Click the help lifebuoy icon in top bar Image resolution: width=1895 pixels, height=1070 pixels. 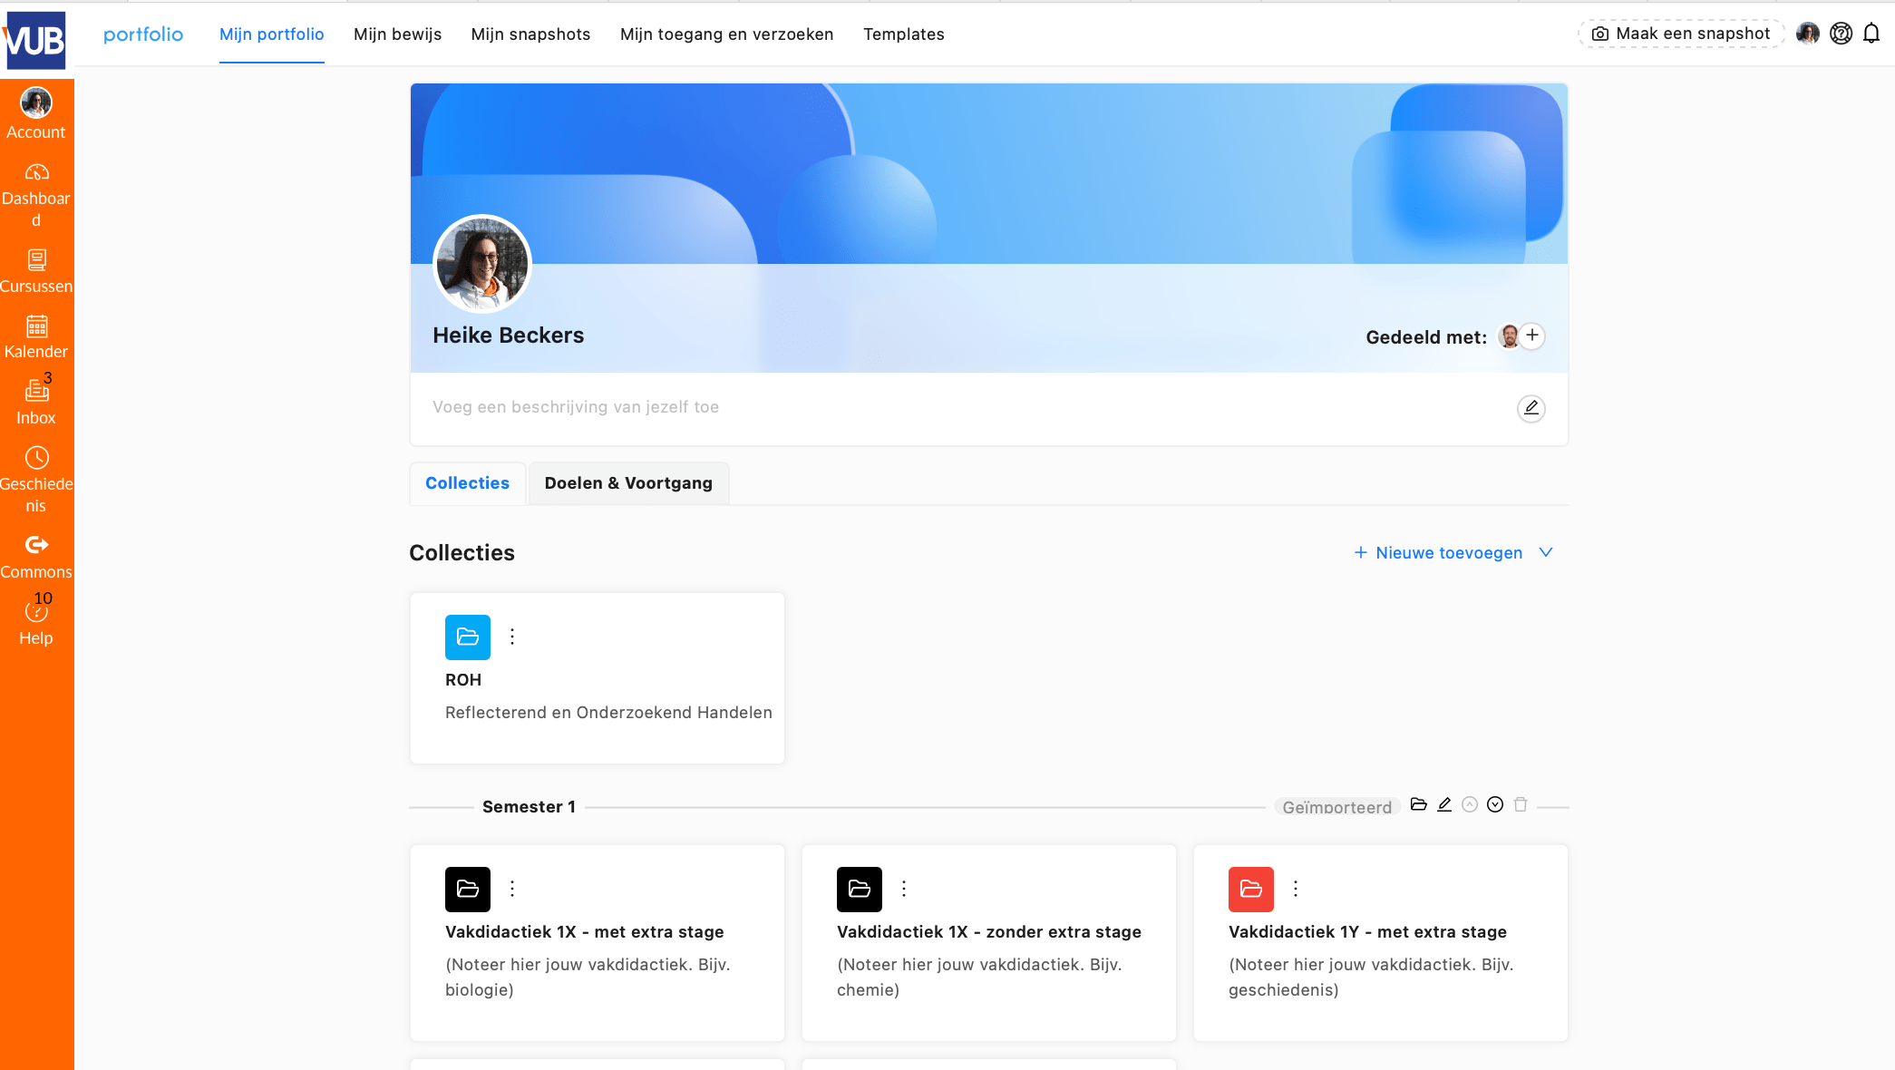click(1841, 34)
